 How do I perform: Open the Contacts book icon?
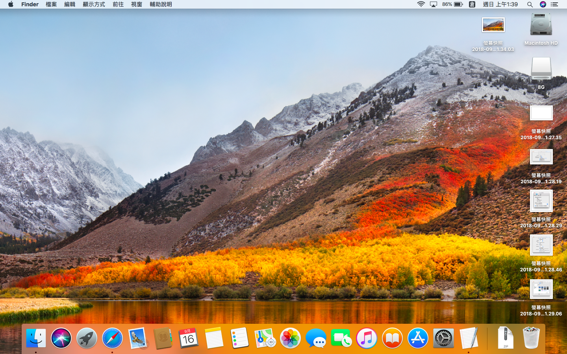coord(163,338)
